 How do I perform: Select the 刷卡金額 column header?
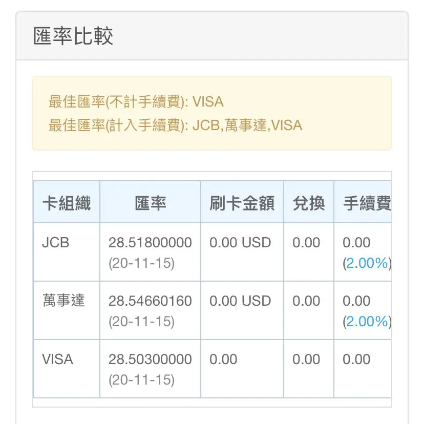click(x=242, y=203)
